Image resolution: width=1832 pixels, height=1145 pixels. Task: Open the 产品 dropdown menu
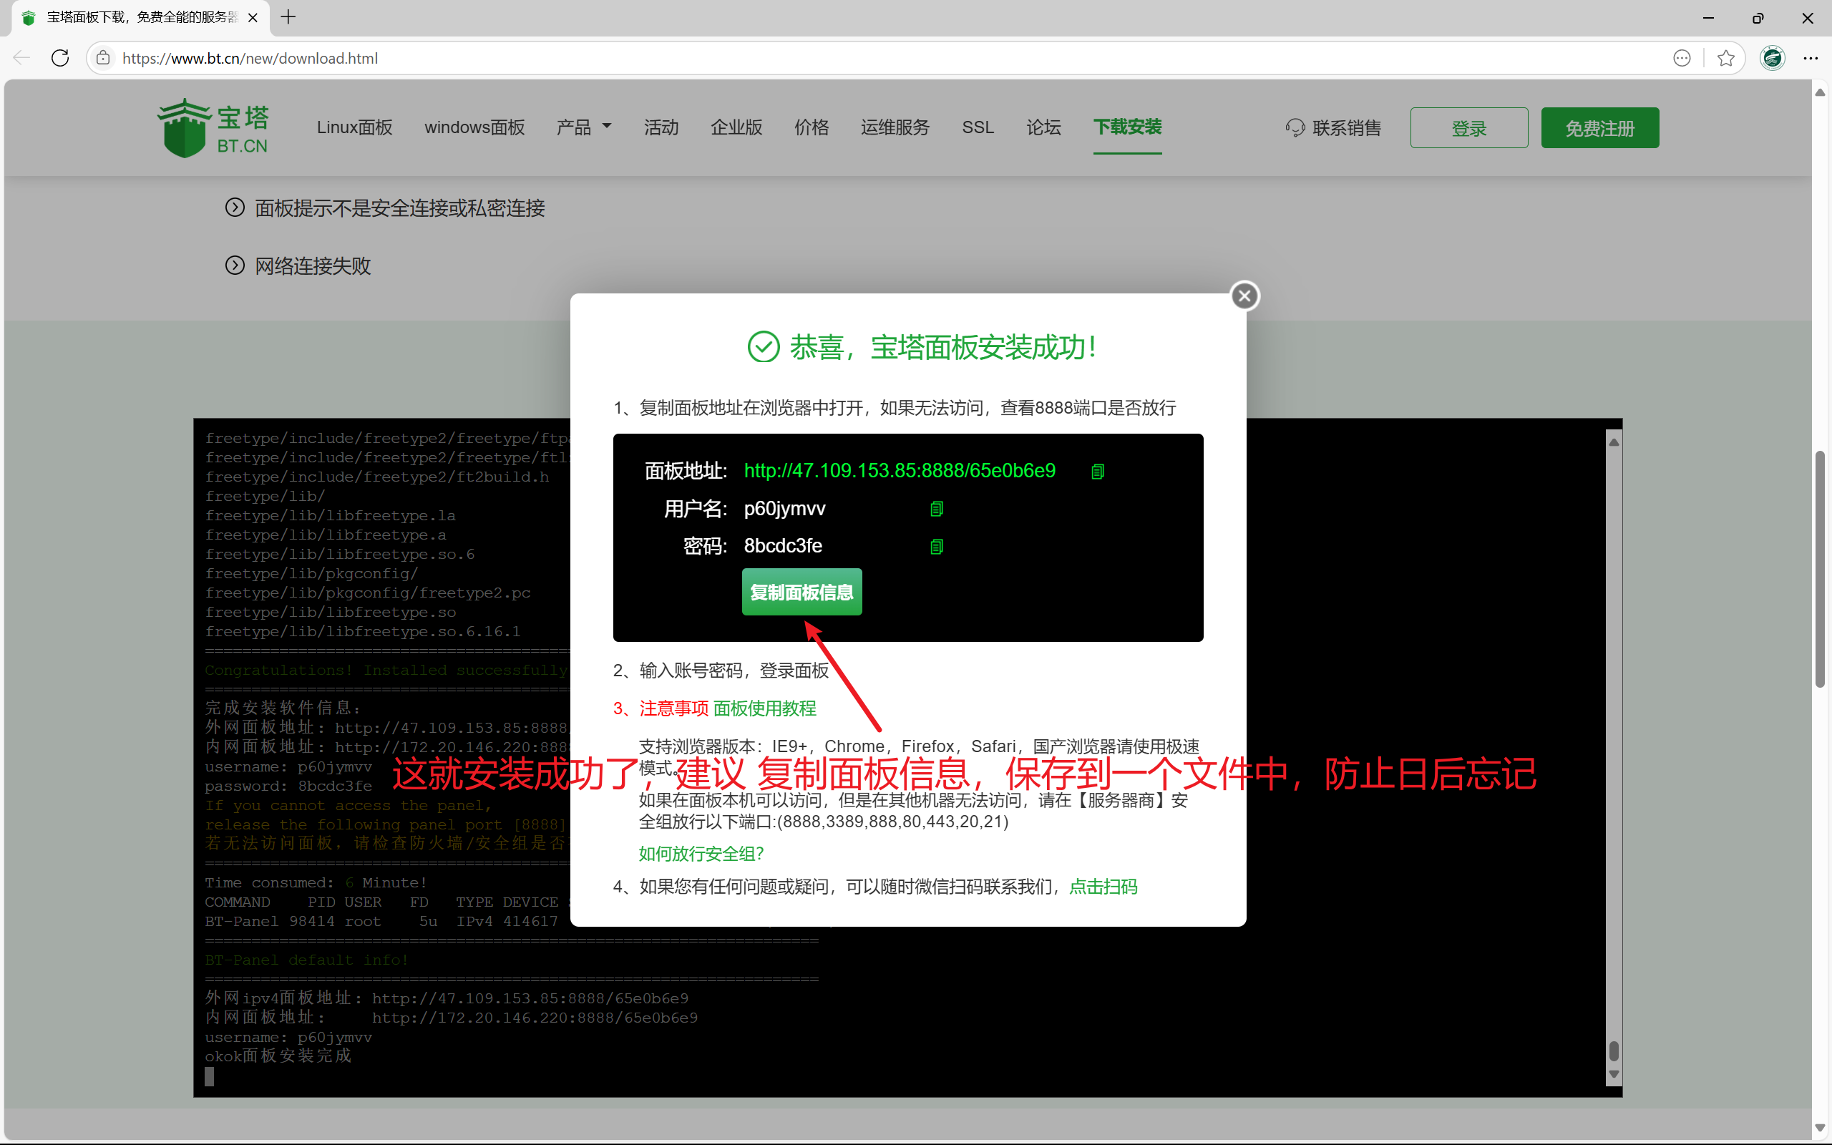[583, 127]
